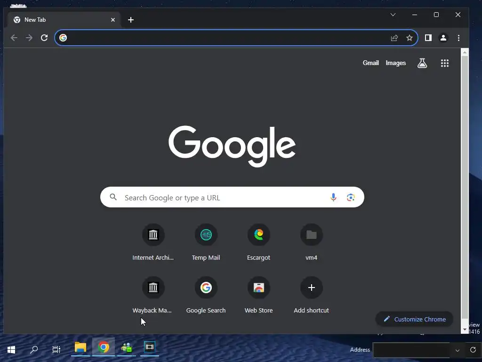Screen dimensions: 482x362
Task: Open the Images link
Action: (395, 63)
